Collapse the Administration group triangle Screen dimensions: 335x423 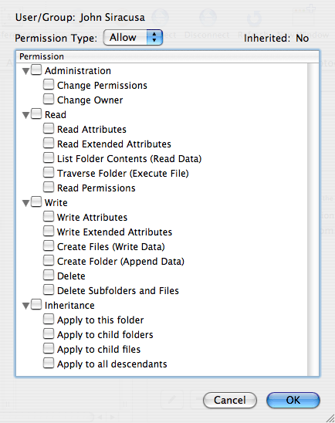point(26,71)
